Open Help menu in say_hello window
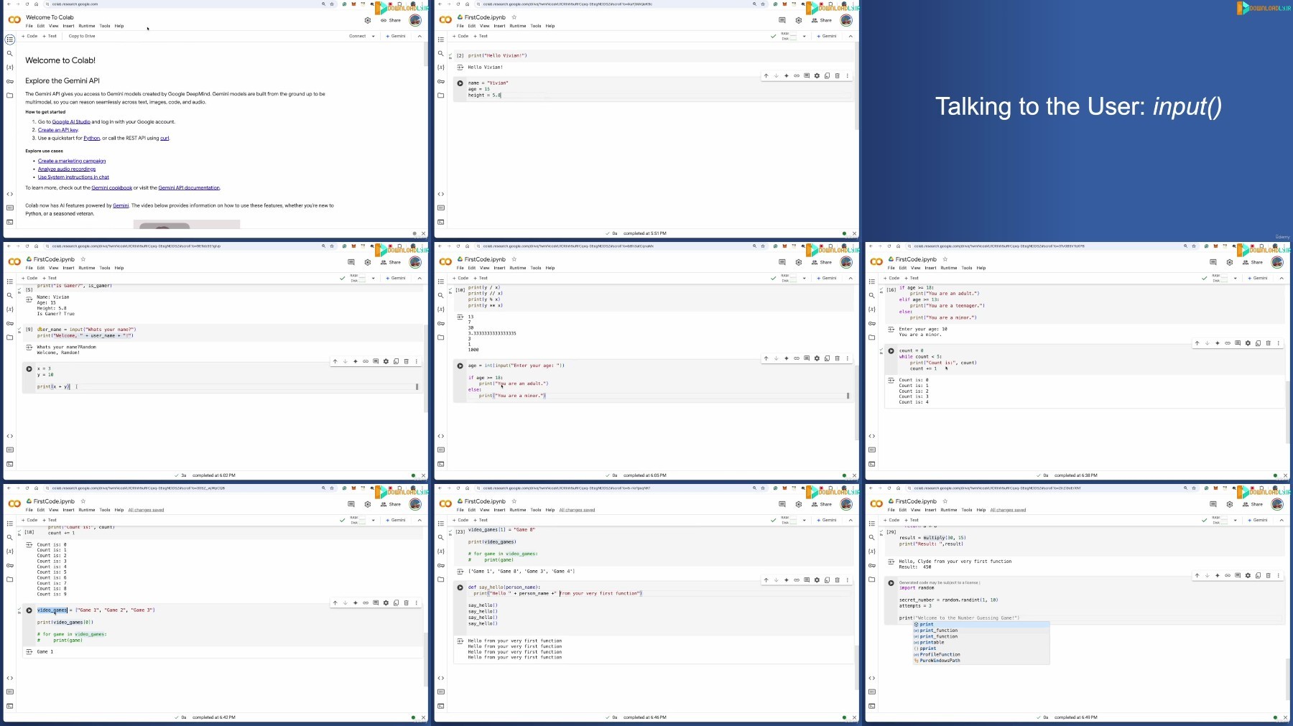This screenshot has height=726, width=1293. (x=550, y=510)
